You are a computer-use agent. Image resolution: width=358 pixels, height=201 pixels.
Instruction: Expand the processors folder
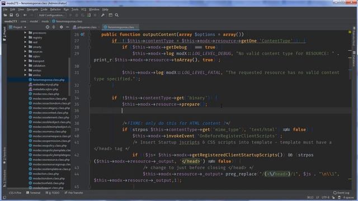[x=25, y=33]
